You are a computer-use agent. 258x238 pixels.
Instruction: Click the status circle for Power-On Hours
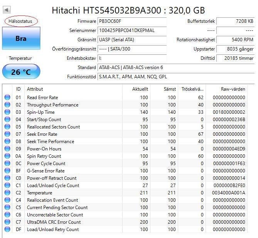coord(7,149)
